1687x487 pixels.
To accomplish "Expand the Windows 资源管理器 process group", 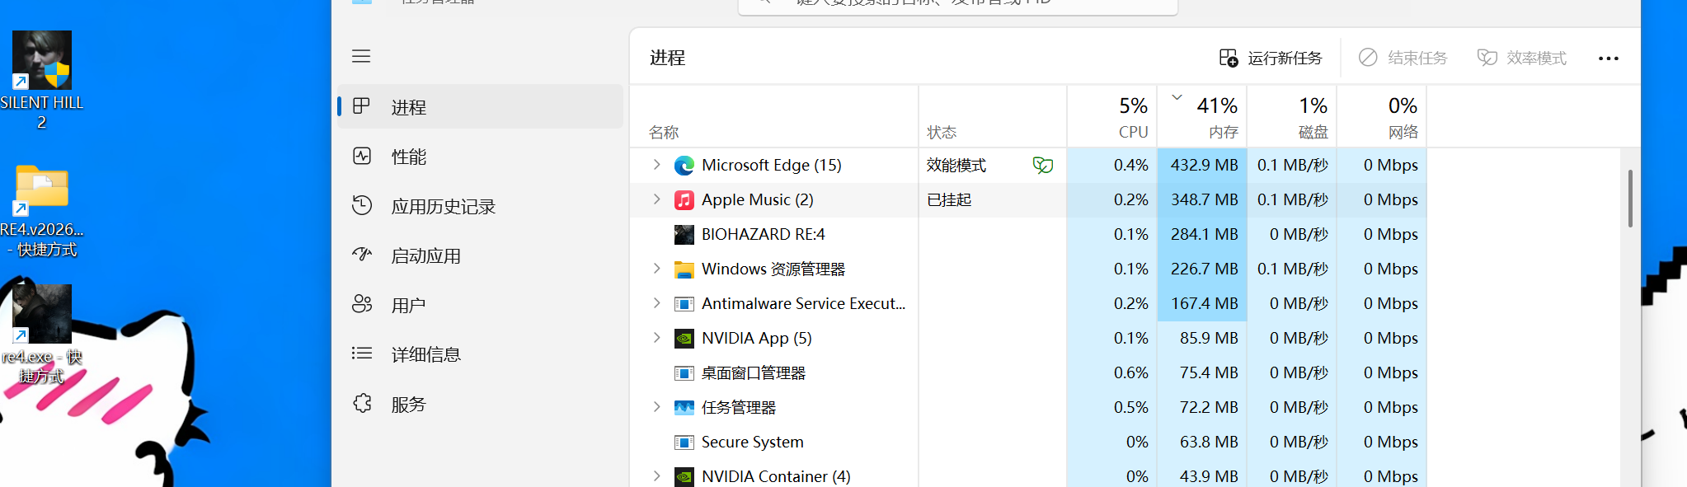I will click(656, 269).
